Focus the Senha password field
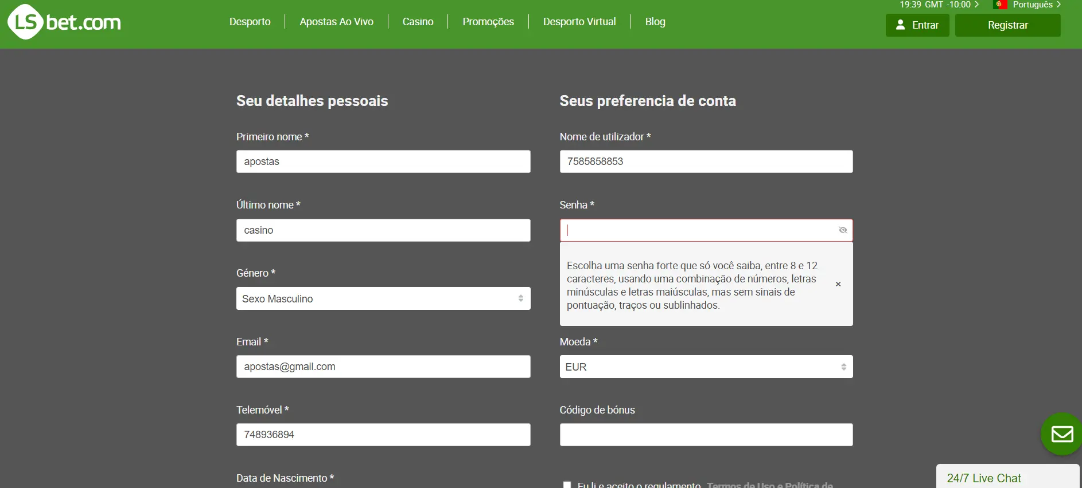 click(699, 230)
